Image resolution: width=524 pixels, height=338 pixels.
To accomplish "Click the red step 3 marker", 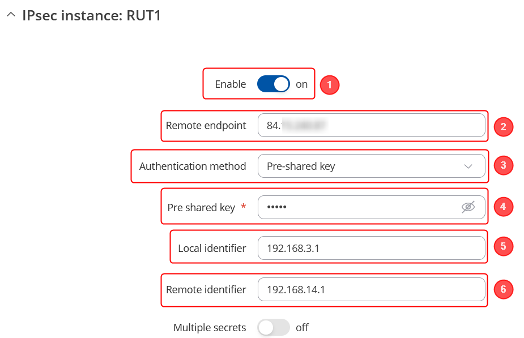I will 503,166.
